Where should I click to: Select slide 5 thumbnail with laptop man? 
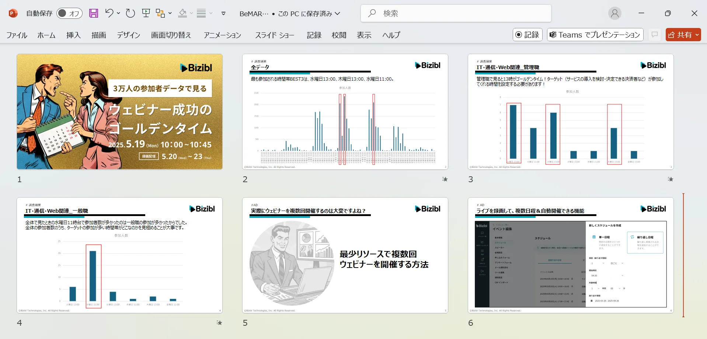click(x=345, y=255)
